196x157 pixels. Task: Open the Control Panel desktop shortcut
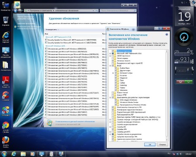point(6,52)
